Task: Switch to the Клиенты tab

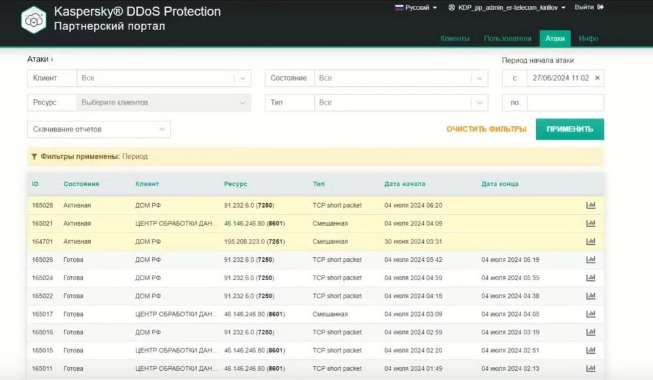Action: pyautogui.click(x=454, y=39)
